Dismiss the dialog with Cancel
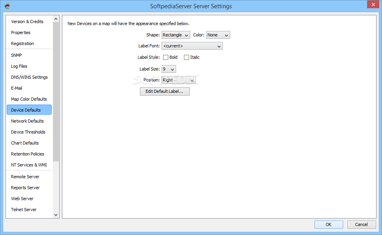 [362, 224]
